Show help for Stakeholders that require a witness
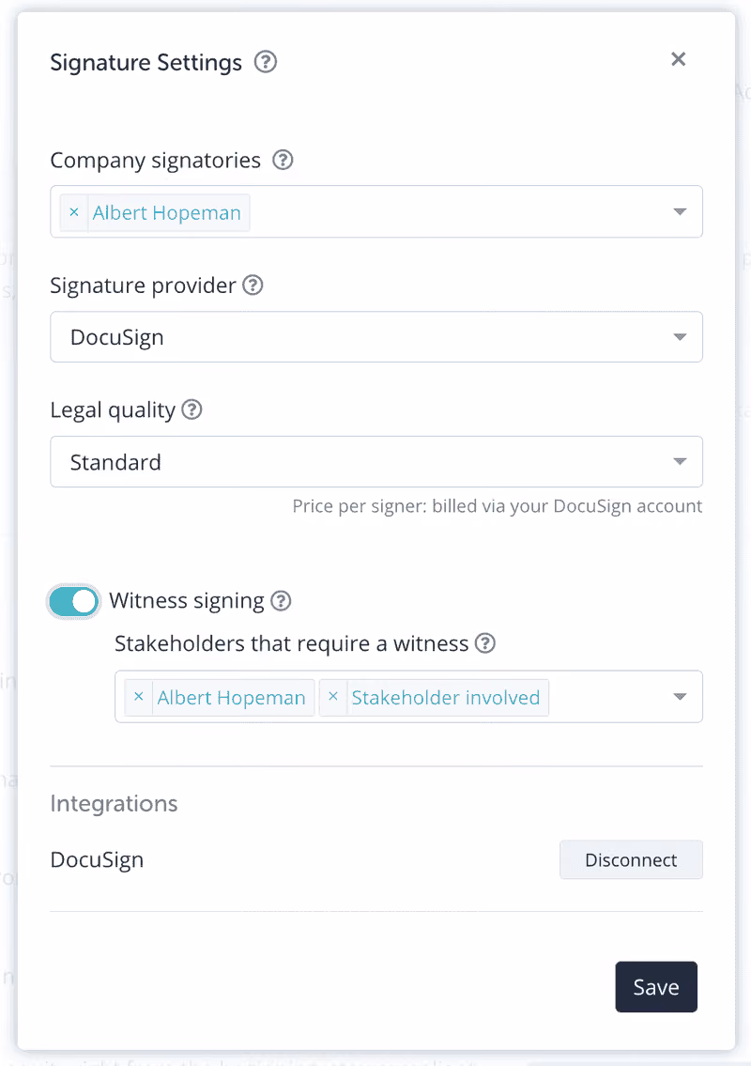Viewport: 751px width, 1066px height. 484,642
